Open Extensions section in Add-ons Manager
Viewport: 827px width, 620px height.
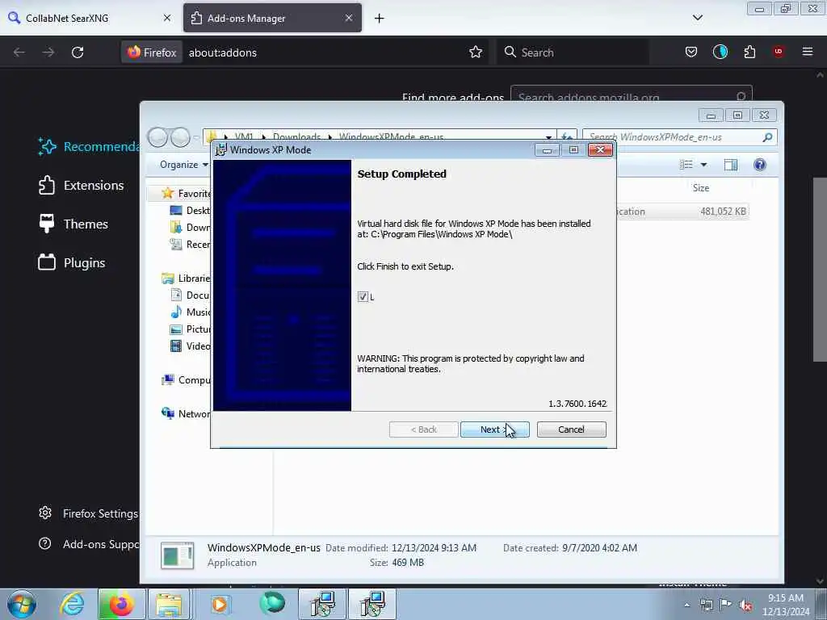point(81,185)
